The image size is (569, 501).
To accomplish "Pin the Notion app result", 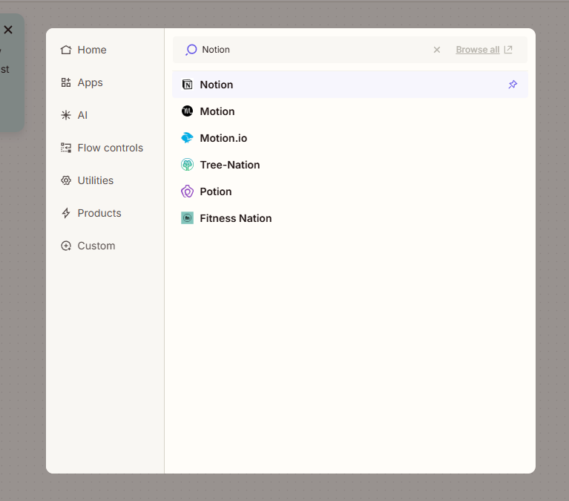I will 513,85.
